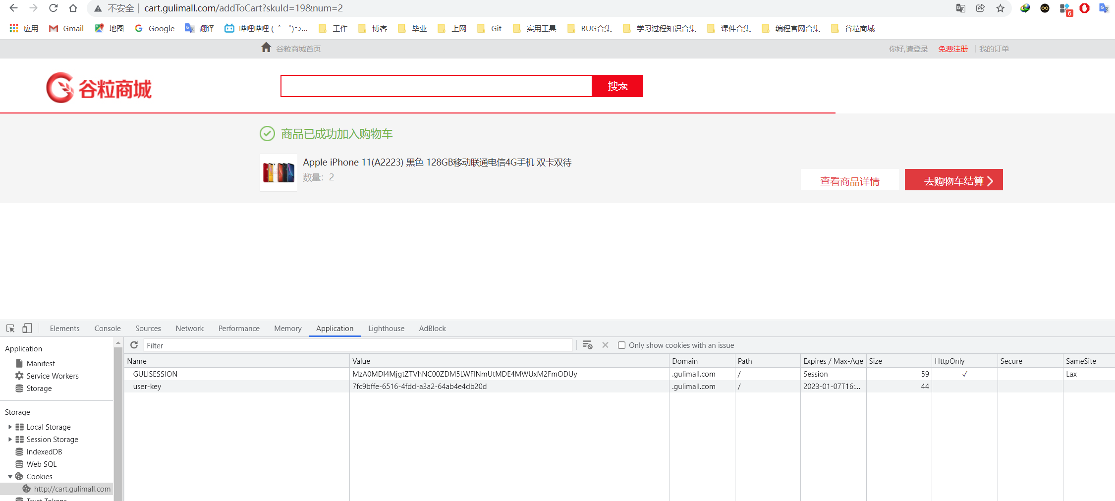Activate the DevTools inspect element picker
Image resolution: width=1115 pixels, height=501 pixels.
pos(10,328)
